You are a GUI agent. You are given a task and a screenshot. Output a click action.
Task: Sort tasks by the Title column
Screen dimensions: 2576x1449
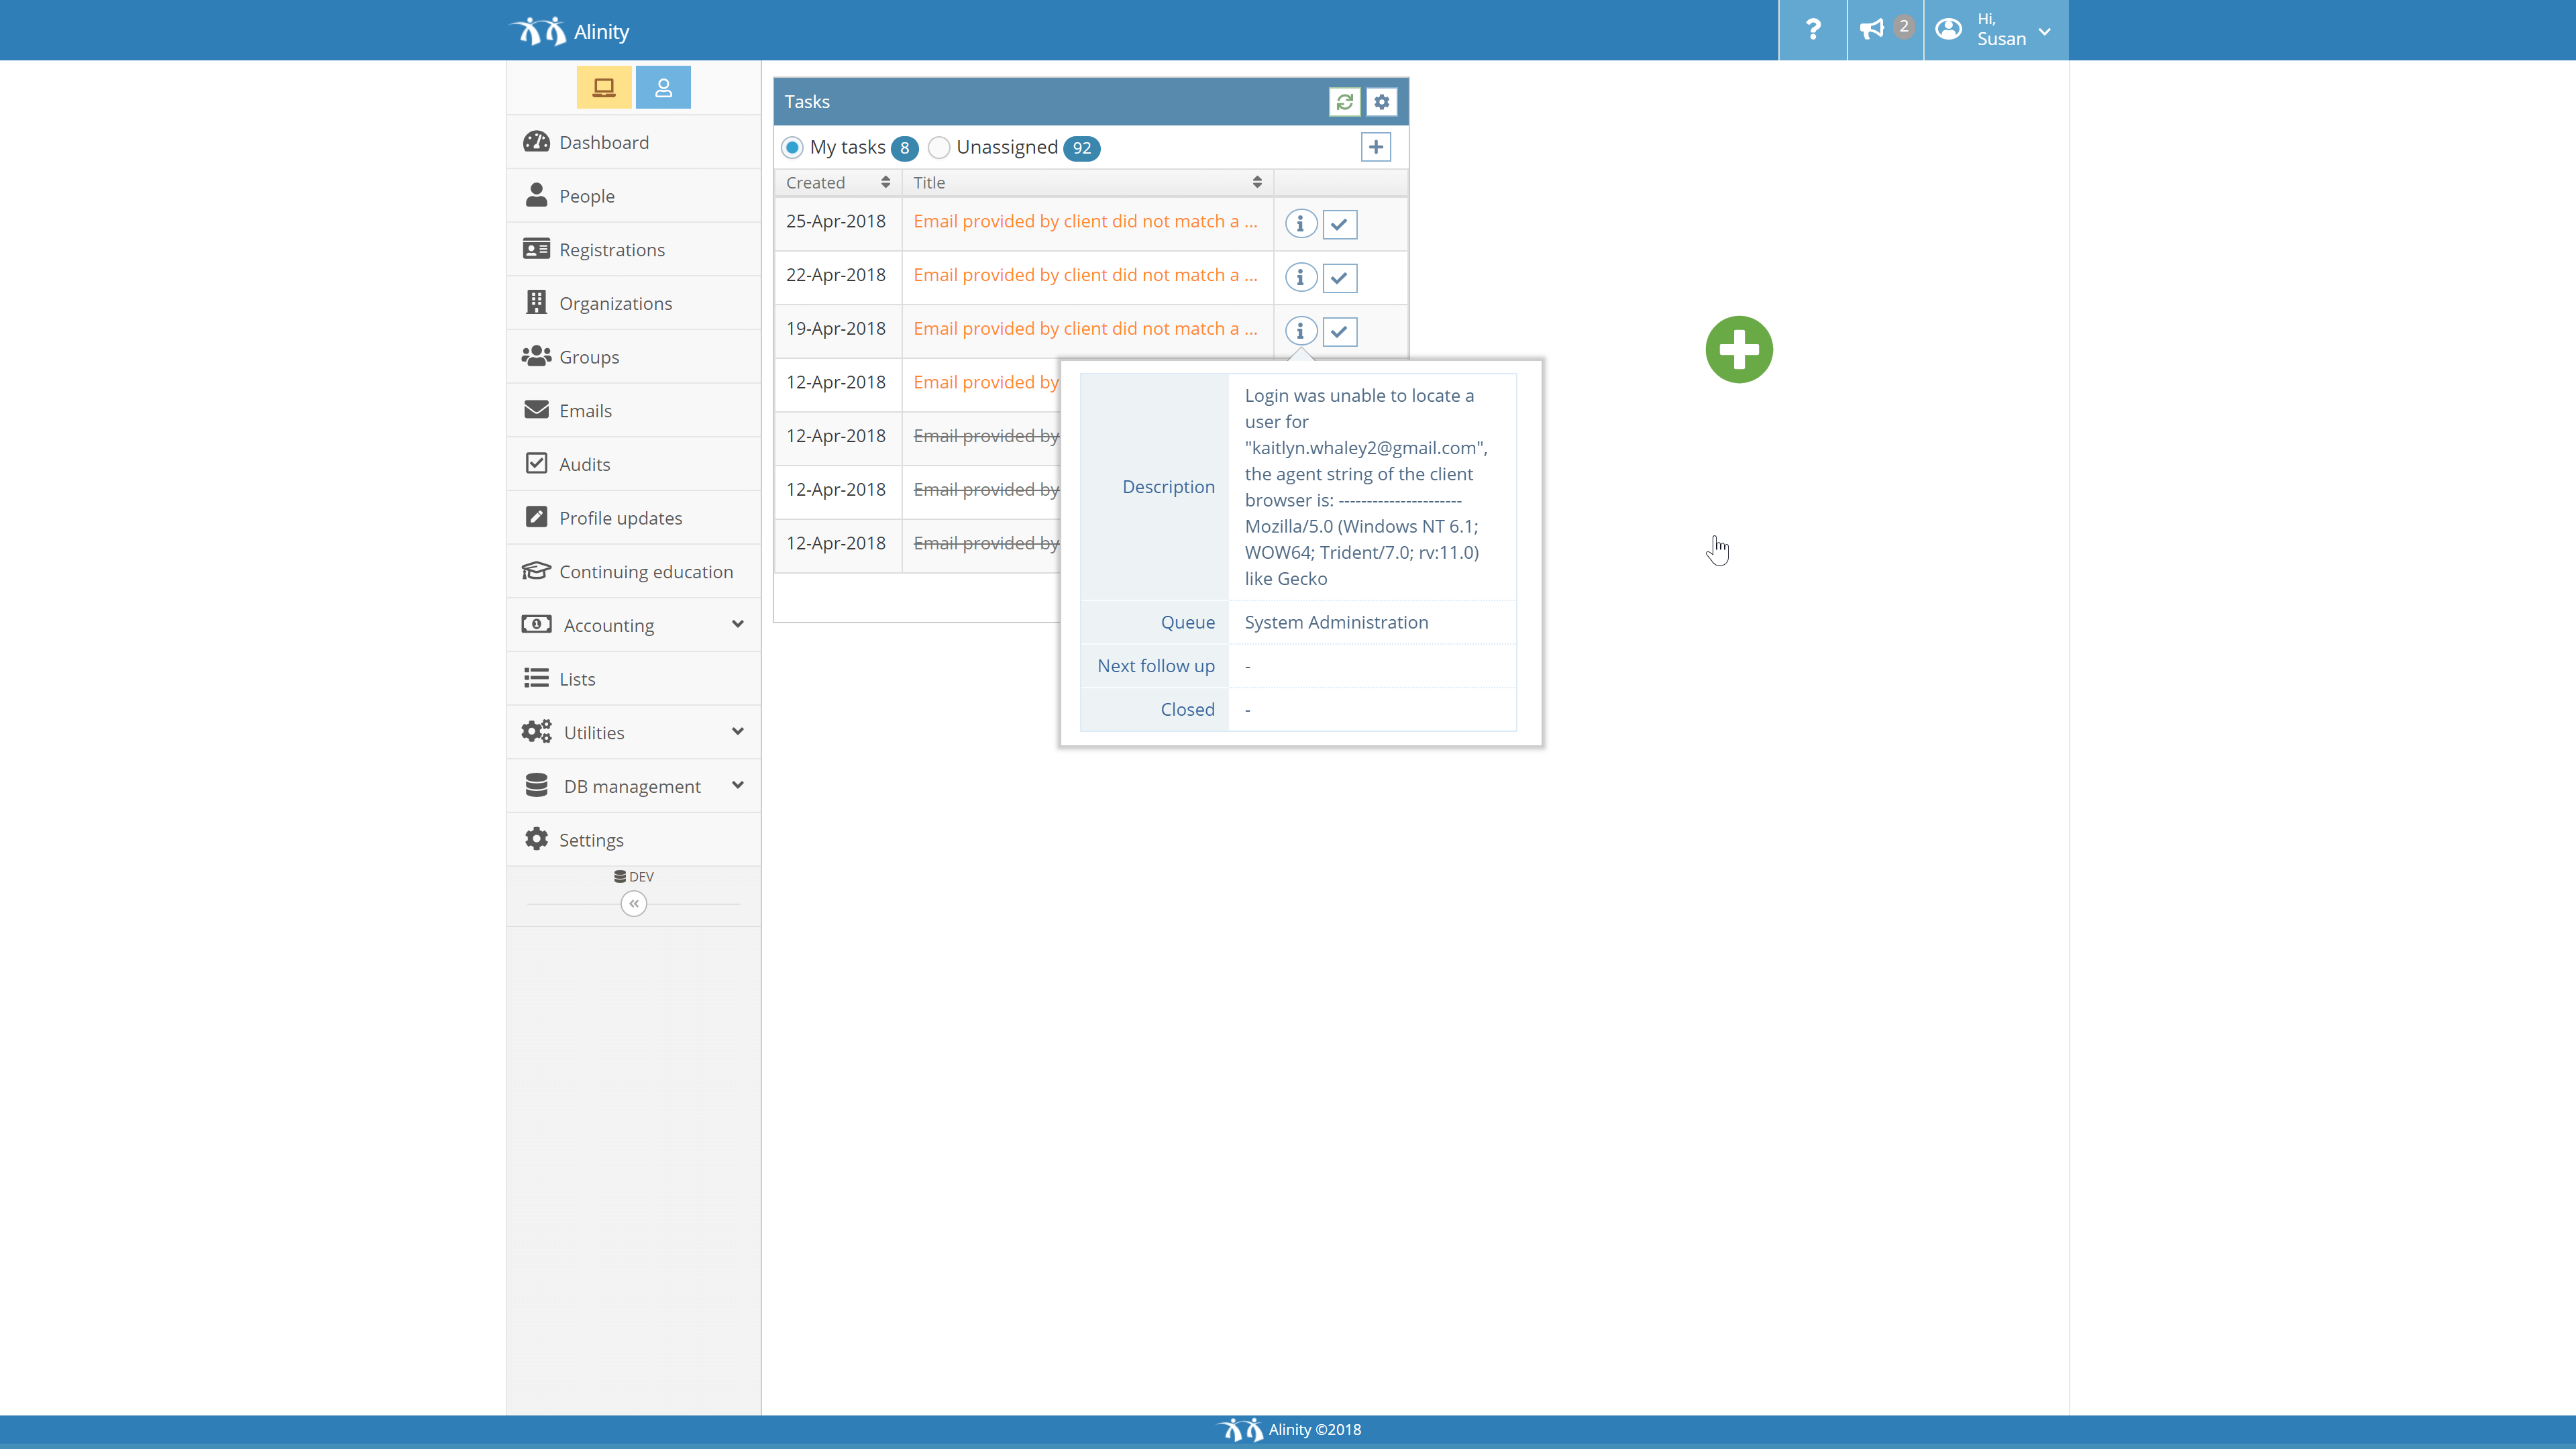coord(1087,183)
